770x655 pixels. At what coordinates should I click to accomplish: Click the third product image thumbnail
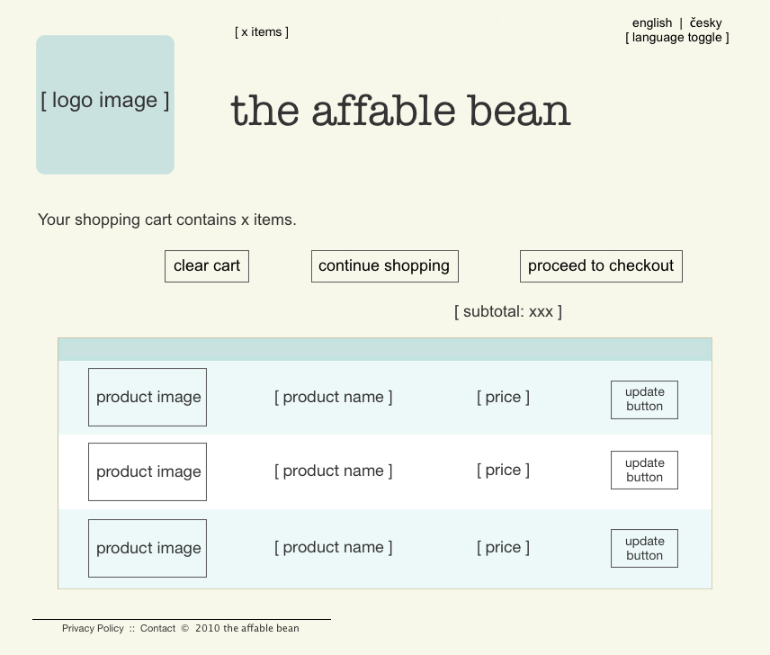pos(147,548)
